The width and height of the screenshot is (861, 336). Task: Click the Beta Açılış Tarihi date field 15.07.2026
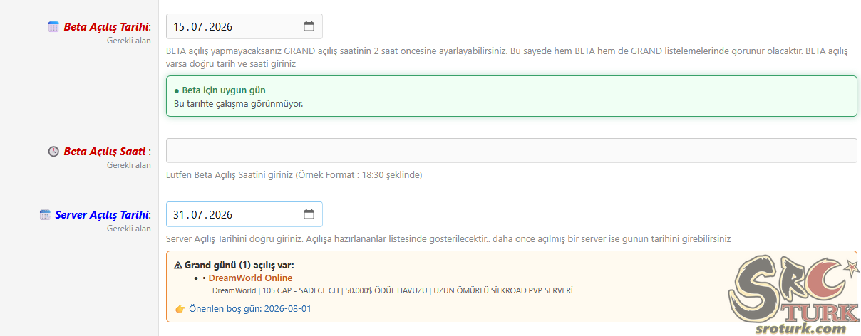point(244,27)
